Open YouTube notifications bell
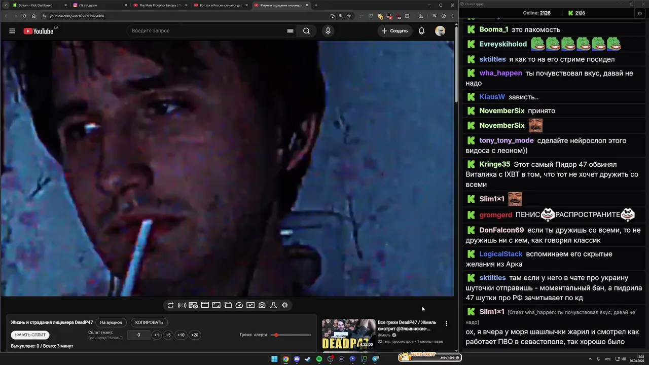 tap(421, 31)
